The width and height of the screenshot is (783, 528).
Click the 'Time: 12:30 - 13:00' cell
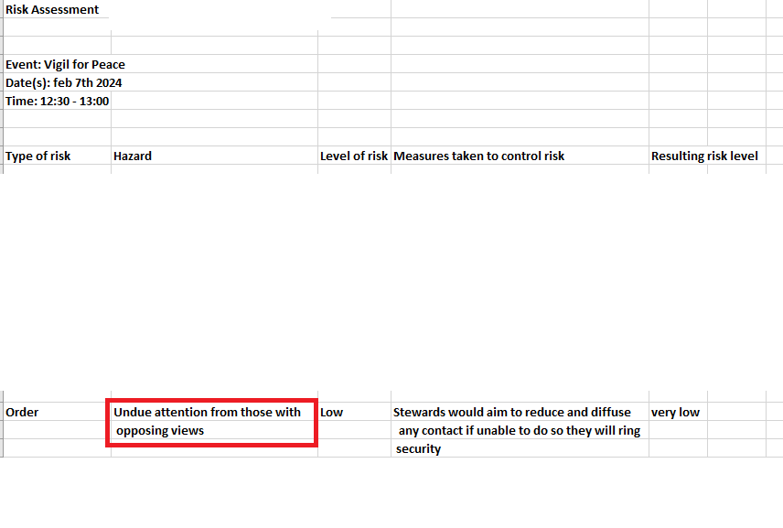(57, 101)
